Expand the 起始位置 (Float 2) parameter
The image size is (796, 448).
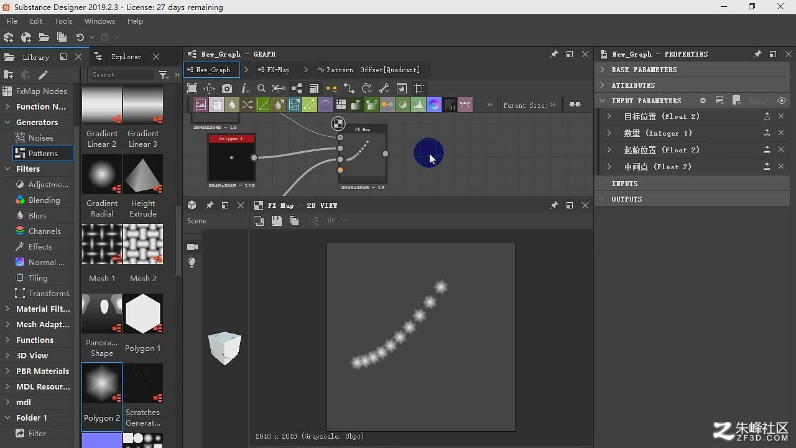(609, 150)
